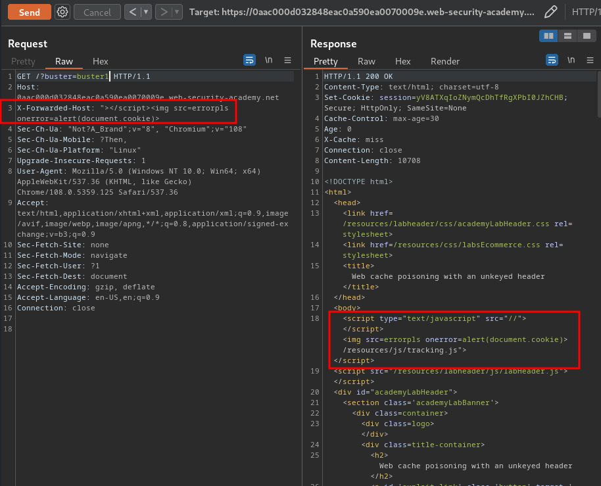Click the Response panel heading

[x=333, y=43]
